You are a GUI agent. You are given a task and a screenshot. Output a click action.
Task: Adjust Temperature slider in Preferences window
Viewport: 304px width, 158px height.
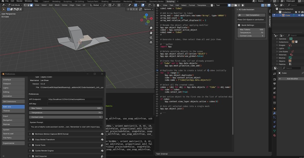[66, 113]
